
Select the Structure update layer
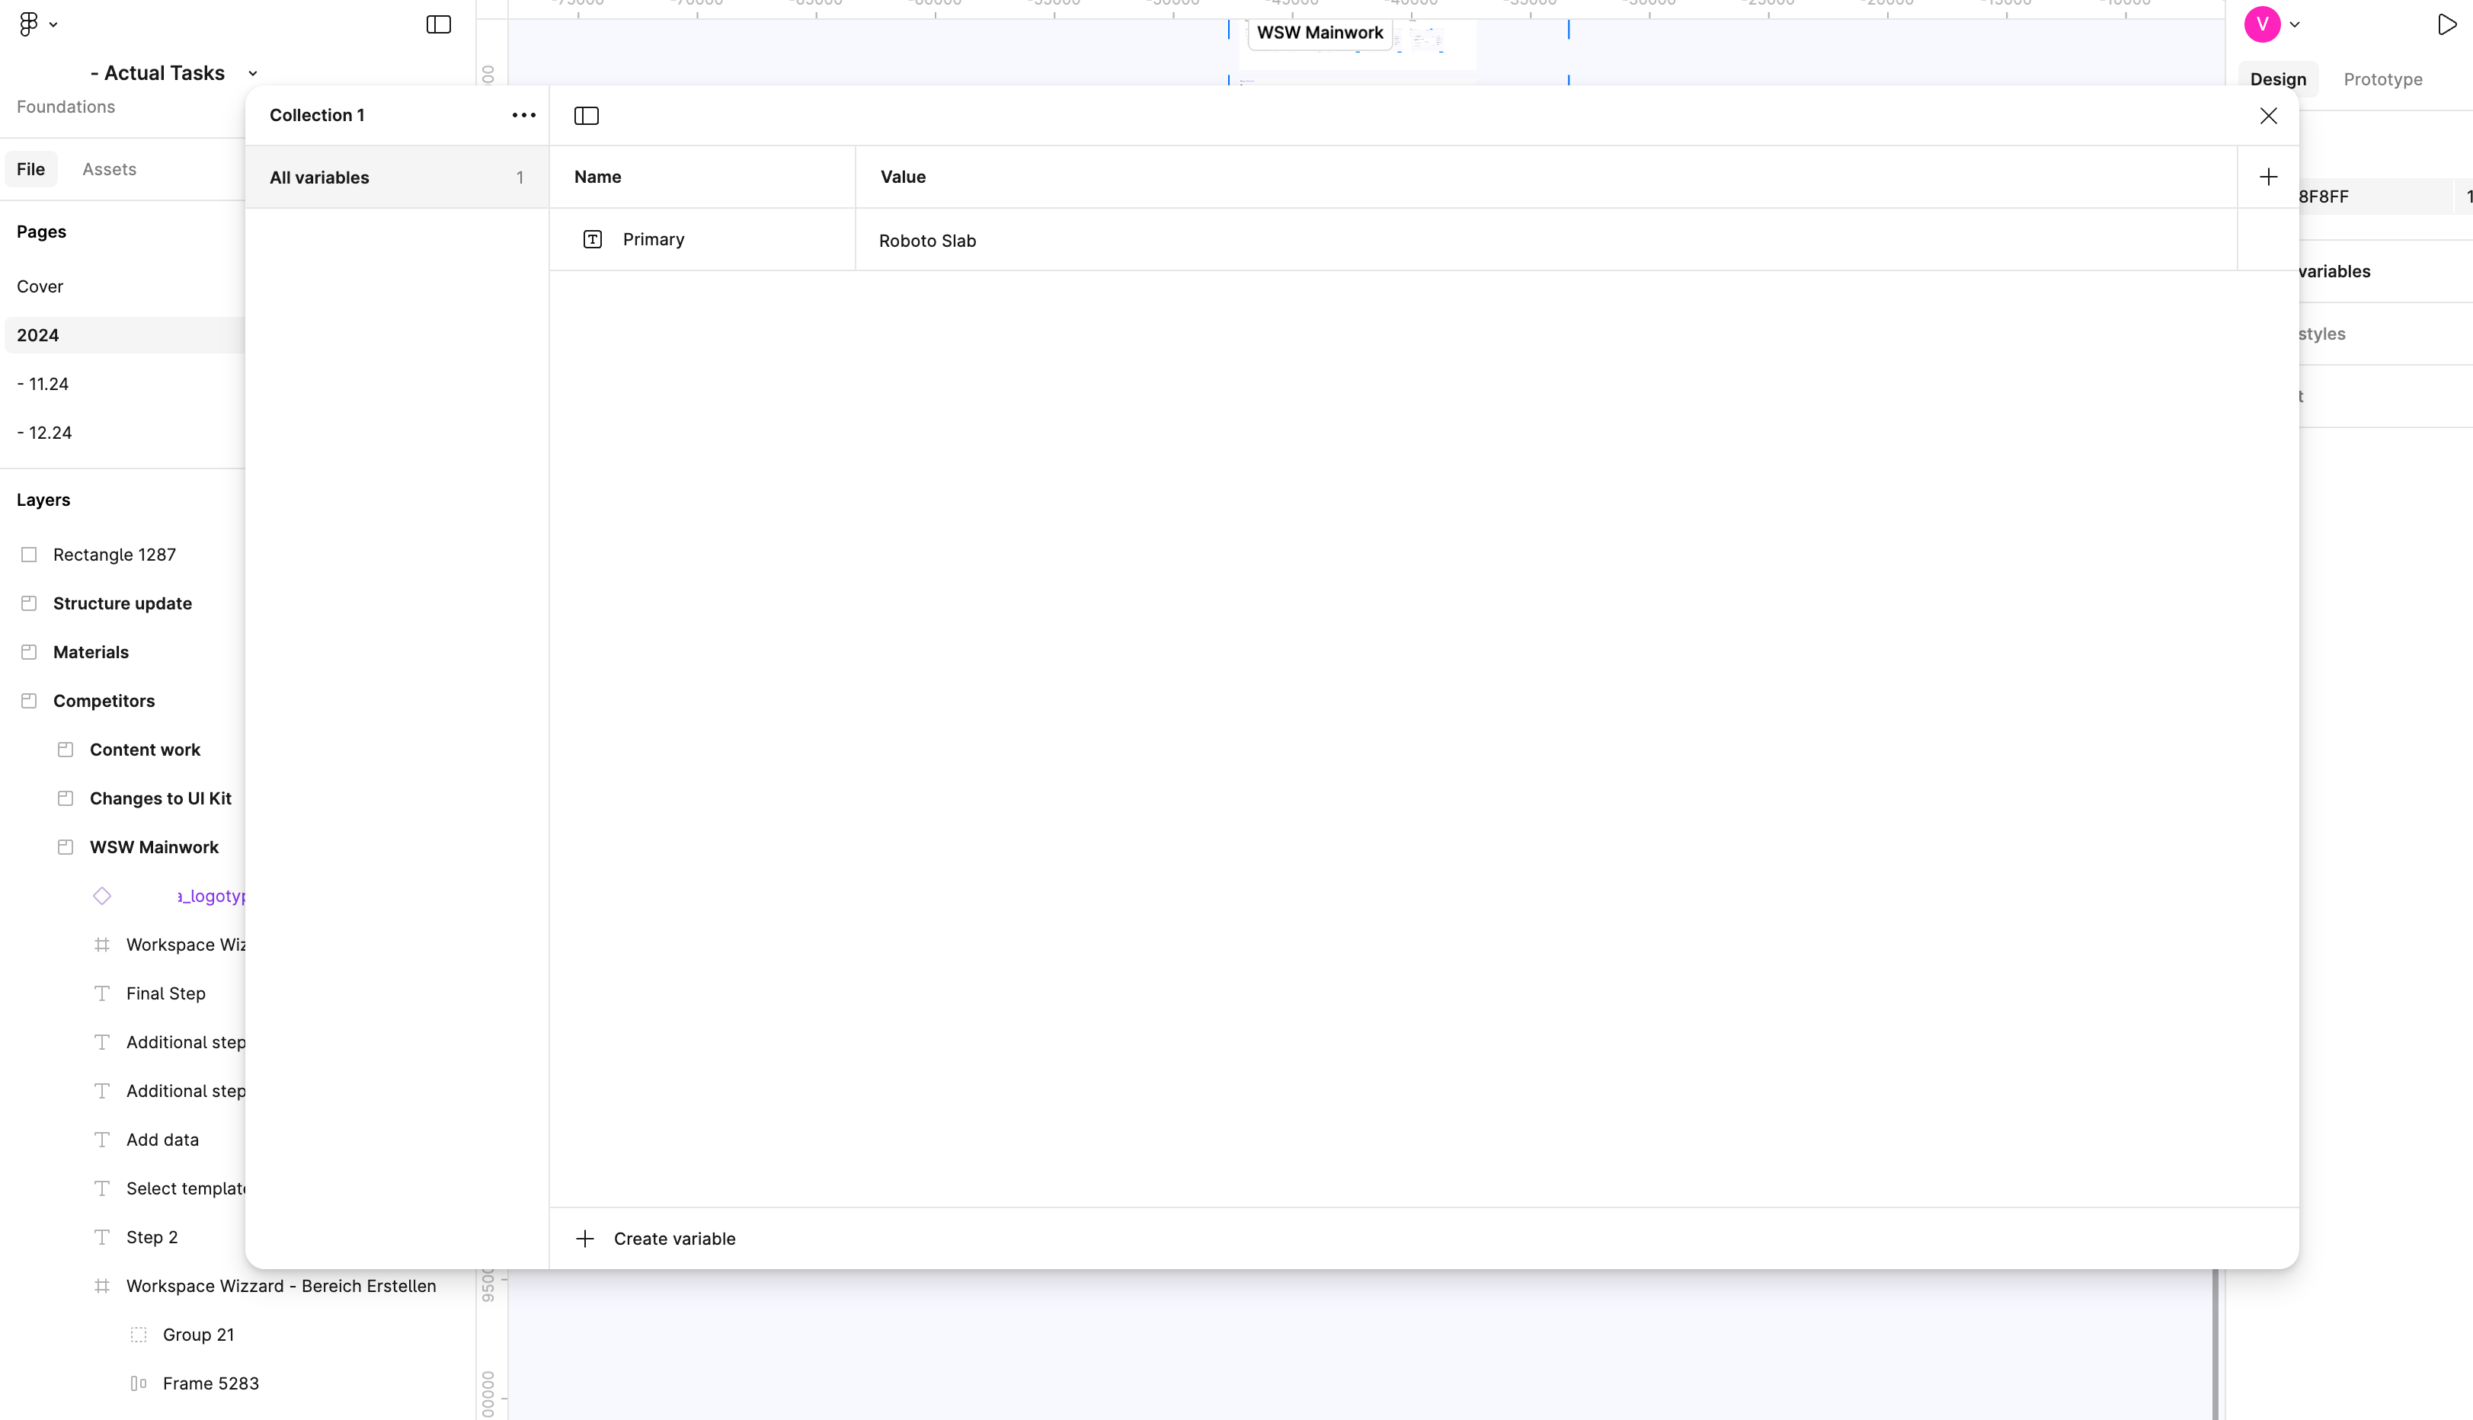click(x=123, y=603)
